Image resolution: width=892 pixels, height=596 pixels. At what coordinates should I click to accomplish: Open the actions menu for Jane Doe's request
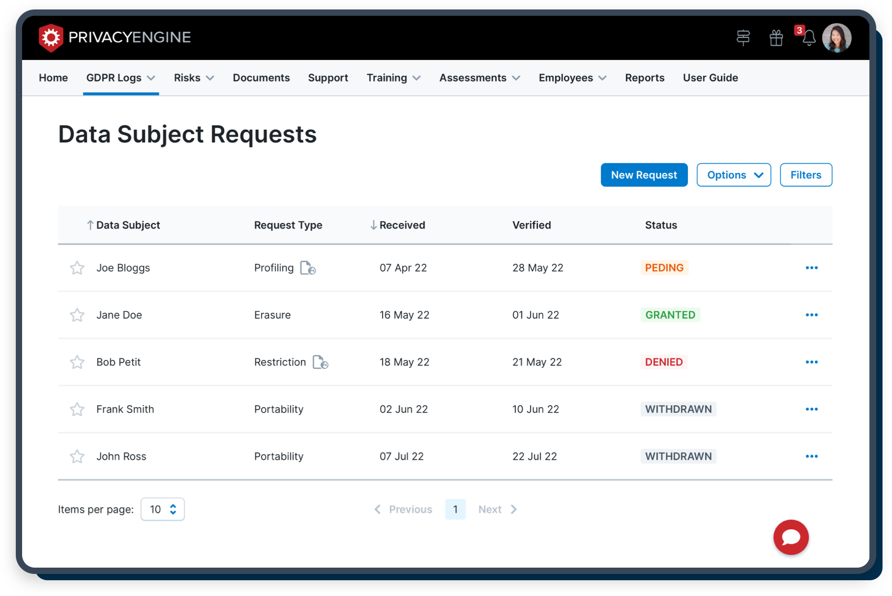pyautogui.click(x=812, y=315)
